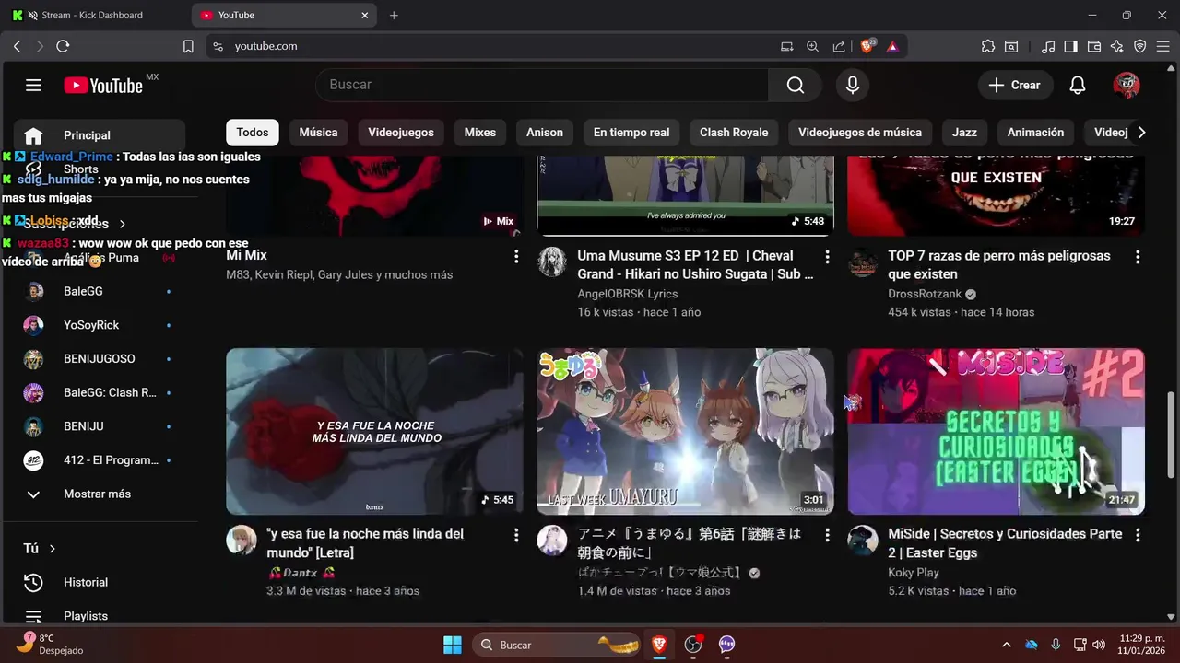Open Windows Start menu
Viewport: 1180px width, 663px height.
point(453,645)
